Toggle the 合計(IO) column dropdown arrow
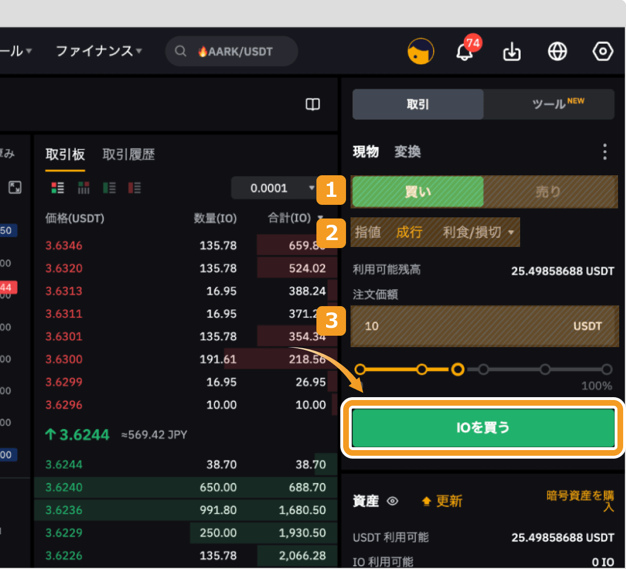Viewport: 626px width, 569px height. [320, 217]
